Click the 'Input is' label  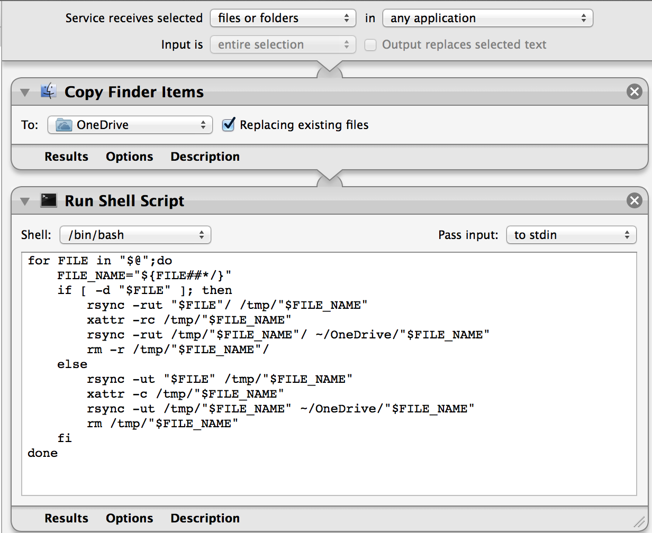point(182,45)
